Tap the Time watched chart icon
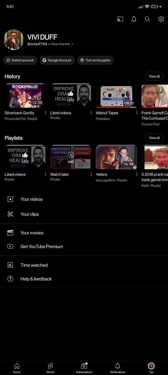 tap(10, 265)
